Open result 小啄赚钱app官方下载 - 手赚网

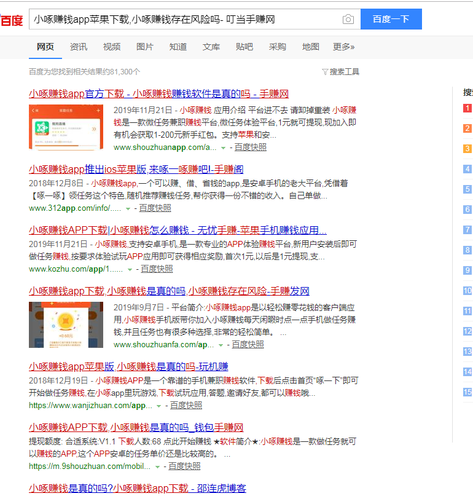tap(158, 93)
